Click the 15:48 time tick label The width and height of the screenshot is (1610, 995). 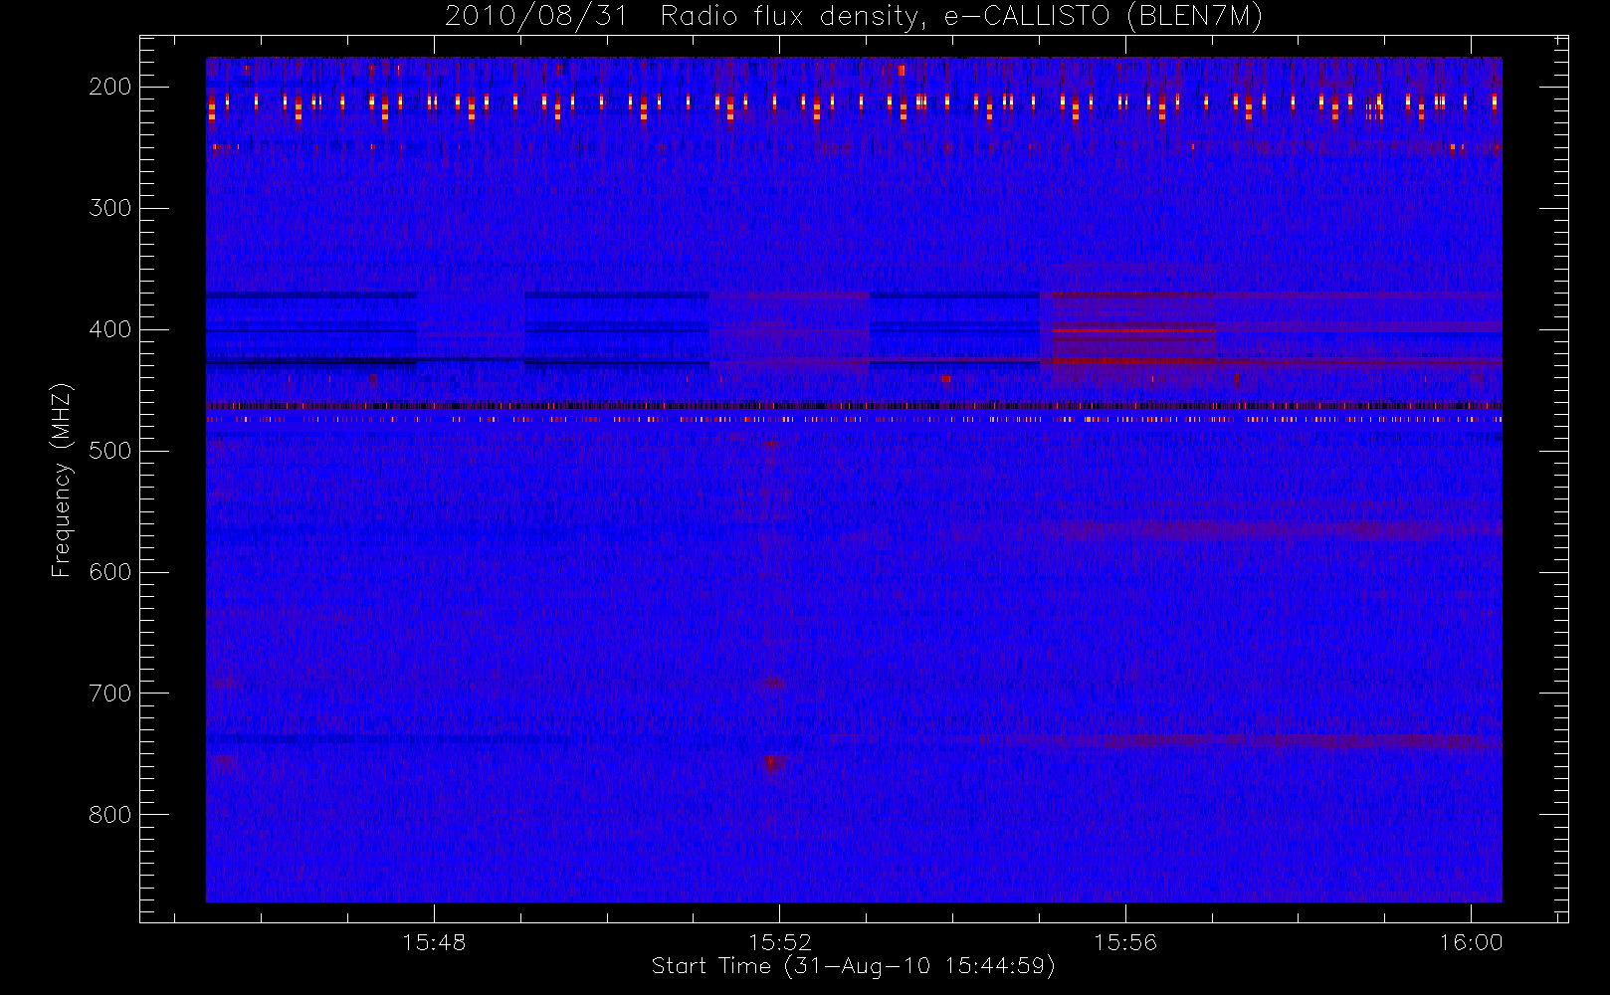pyautogui.click(x=434, y=942)
